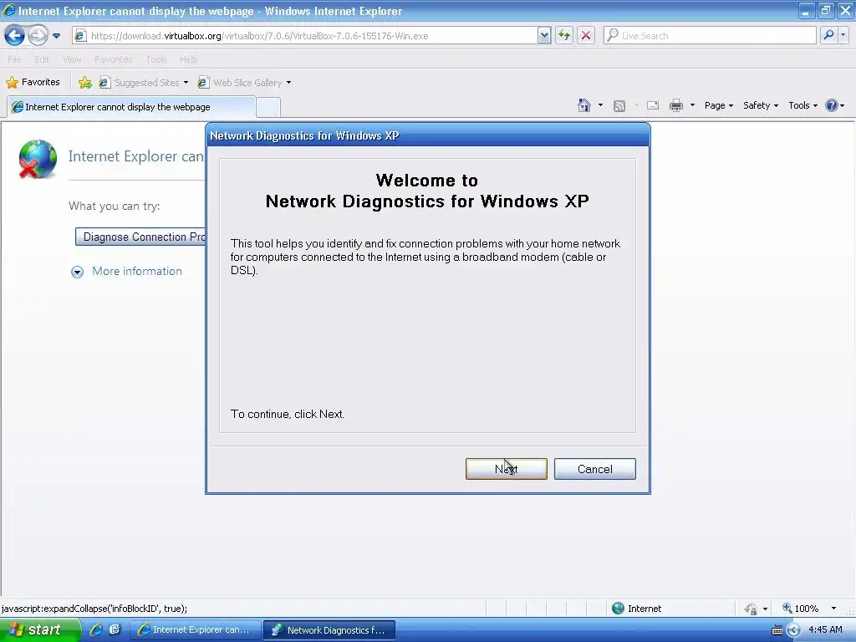
Task: Launch Internet Explorer from Quick Launch
Action: coord(96,629)
